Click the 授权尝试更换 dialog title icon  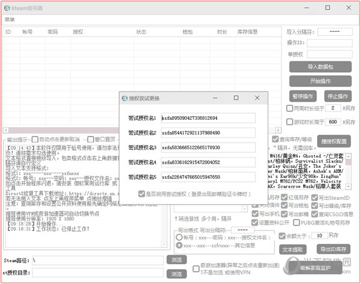[x=125, y=98]
